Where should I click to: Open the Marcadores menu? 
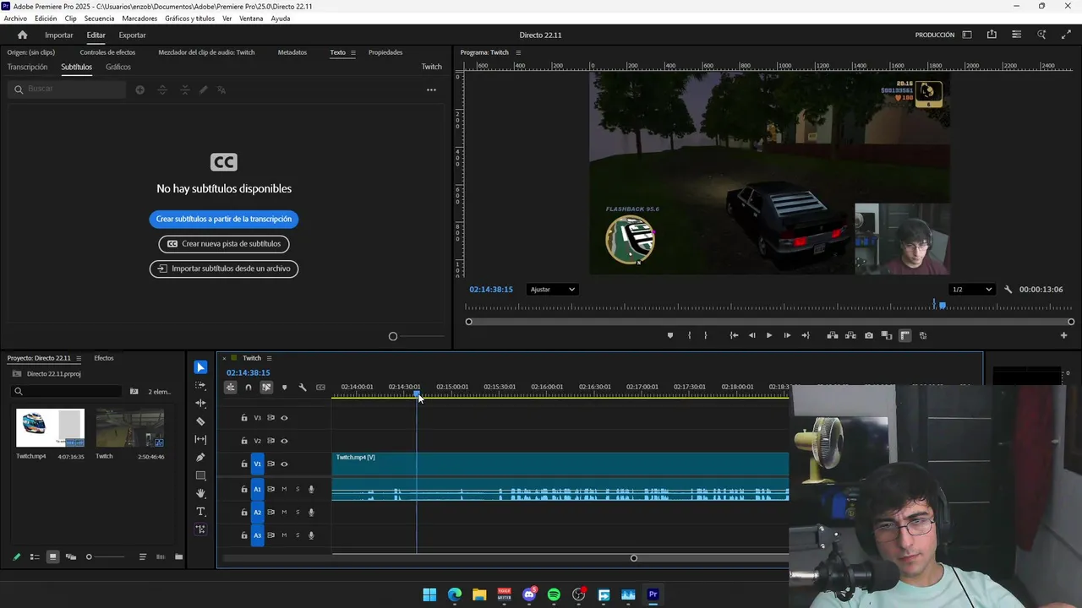pos(139,19)
